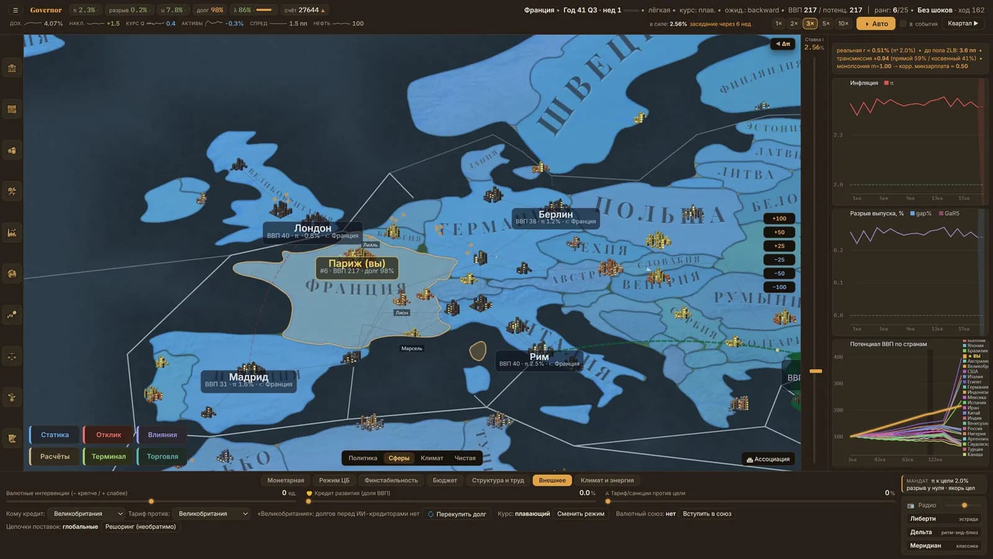Open the piggy bank sidebar icon
This screenshot has height=559, width=993.
(12, 150)
